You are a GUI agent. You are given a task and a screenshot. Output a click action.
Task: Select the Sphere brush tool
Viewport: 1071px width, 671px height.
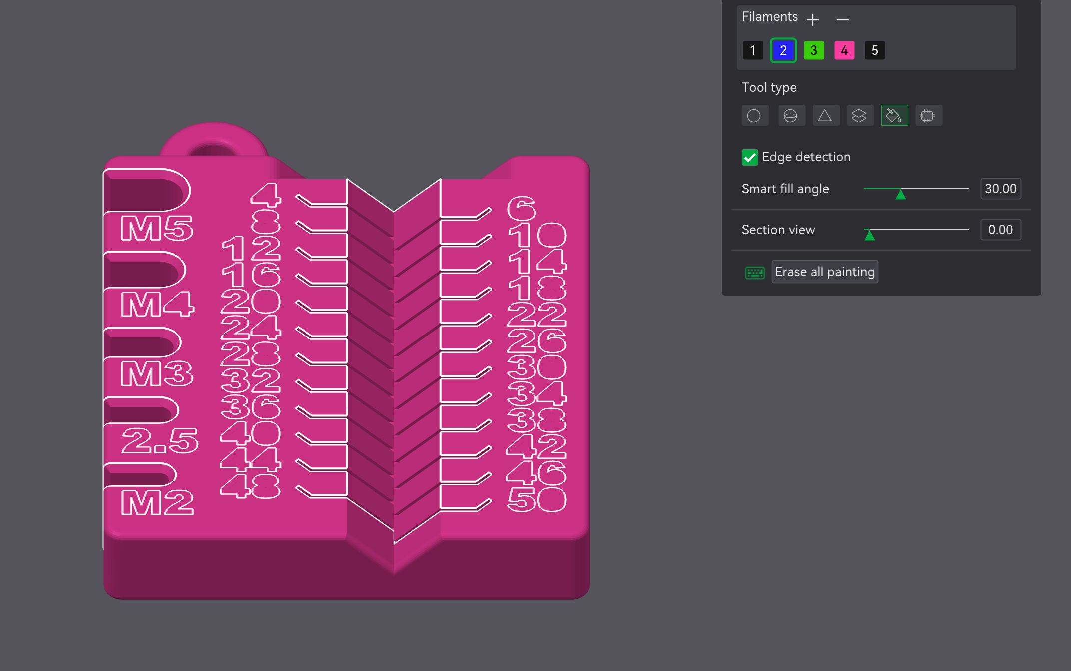click(x=791, y=116)
